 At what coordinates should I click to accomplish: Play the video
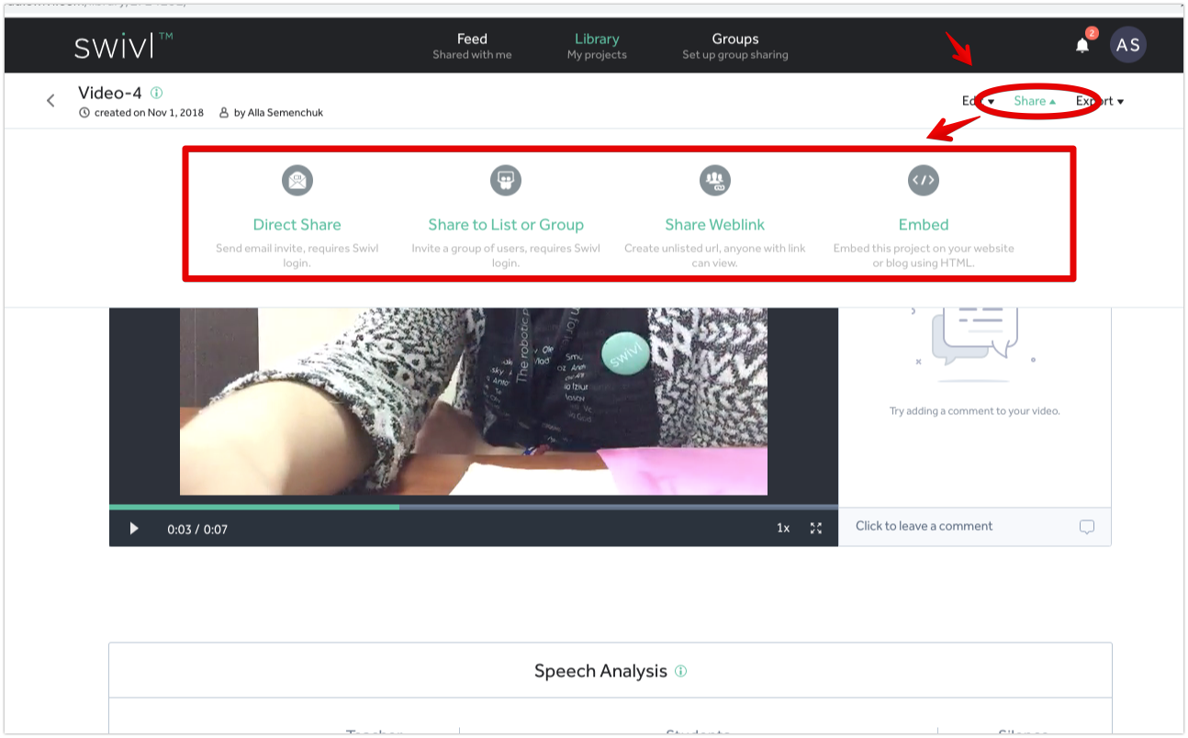134,529
